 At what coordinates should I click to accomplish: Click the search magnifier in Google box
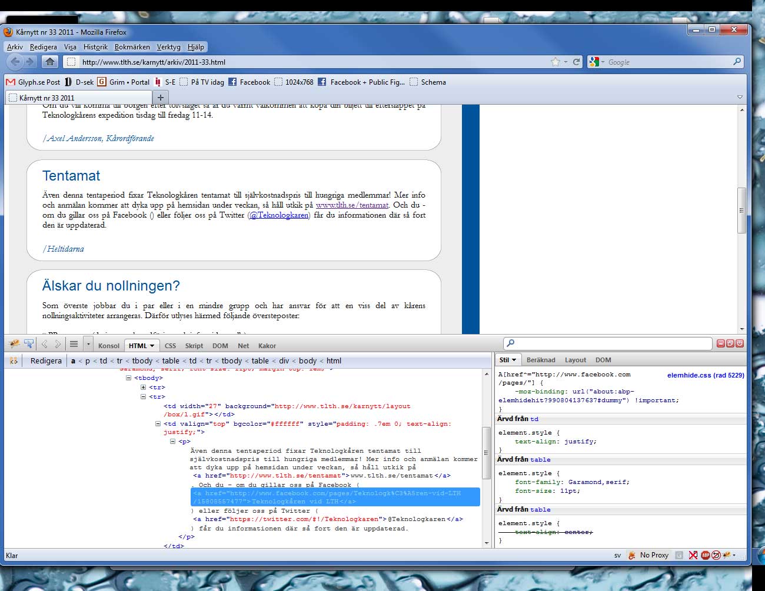click(737, 62)
